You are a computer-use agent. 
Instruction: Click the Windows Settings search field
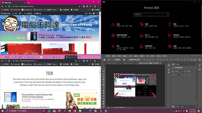point(151,15)
